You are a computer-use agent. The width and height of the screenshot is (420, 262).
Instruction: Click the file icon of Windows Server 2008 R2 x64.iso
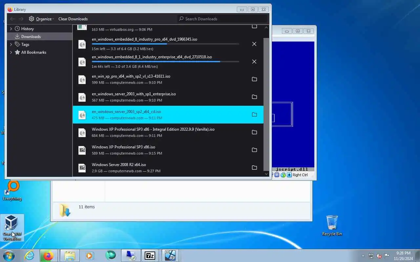click(x=82, y=168)
